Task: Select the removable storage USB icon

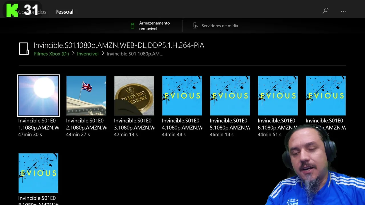Action: pyautogui.click(x=132, y=26)
